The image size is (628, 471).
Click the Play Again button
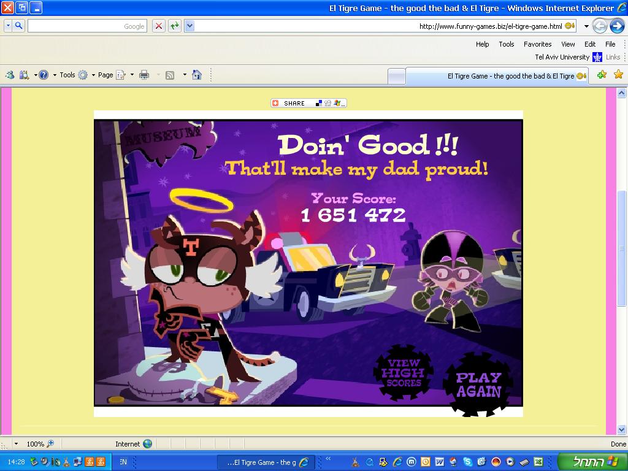point(478,385)
